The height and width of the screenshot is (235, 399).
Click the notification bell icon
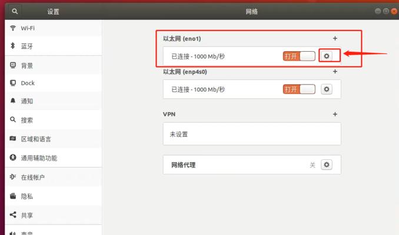pyautogui.click(x=13, y=100)
